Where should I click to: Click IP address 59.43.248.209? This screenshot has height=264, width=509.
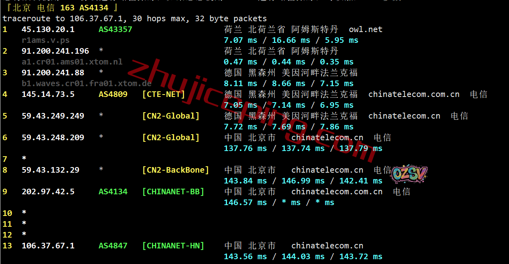point(53,137)
